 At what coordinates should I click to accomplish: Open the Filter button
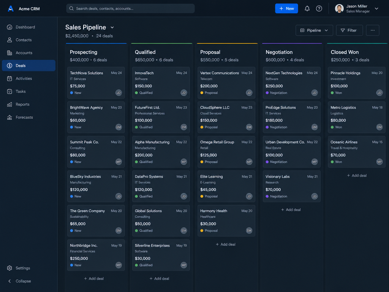(349, 30)
